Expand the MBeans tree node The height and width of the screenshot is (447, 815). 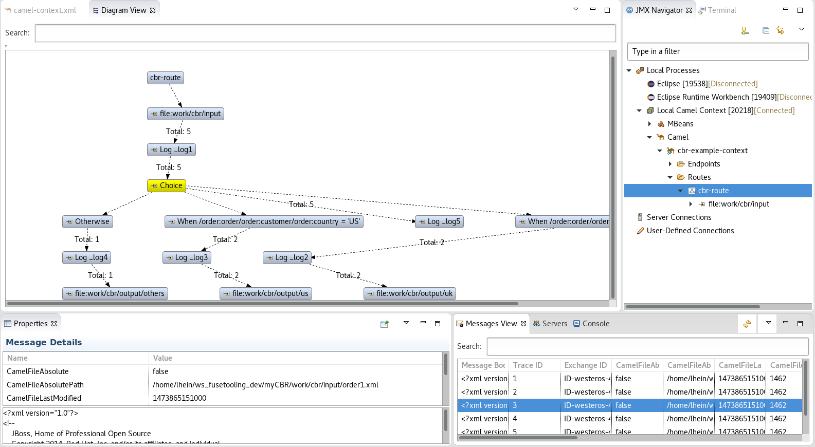pos(649,124)
